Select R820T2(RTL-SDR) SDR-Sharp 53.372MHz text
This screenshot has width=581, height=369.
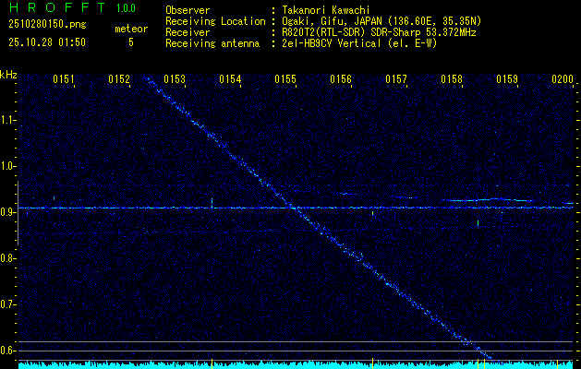[379, 32]
